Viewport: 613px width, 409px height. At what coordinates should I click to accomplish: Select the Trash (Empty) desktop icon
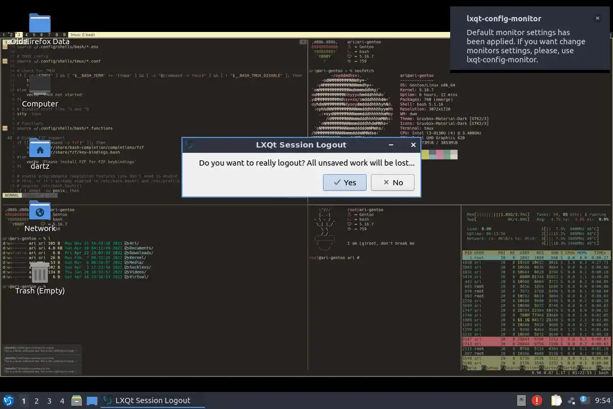40,279
